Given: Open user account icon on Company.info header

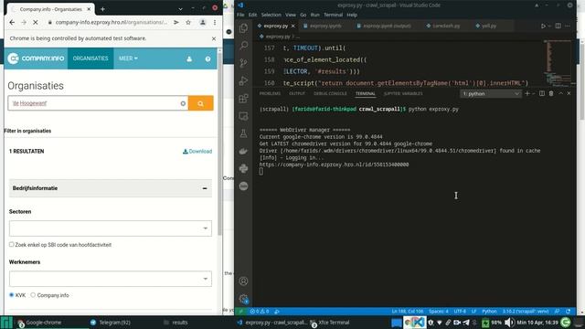Looking at the screenshot, I should (189, 58).
